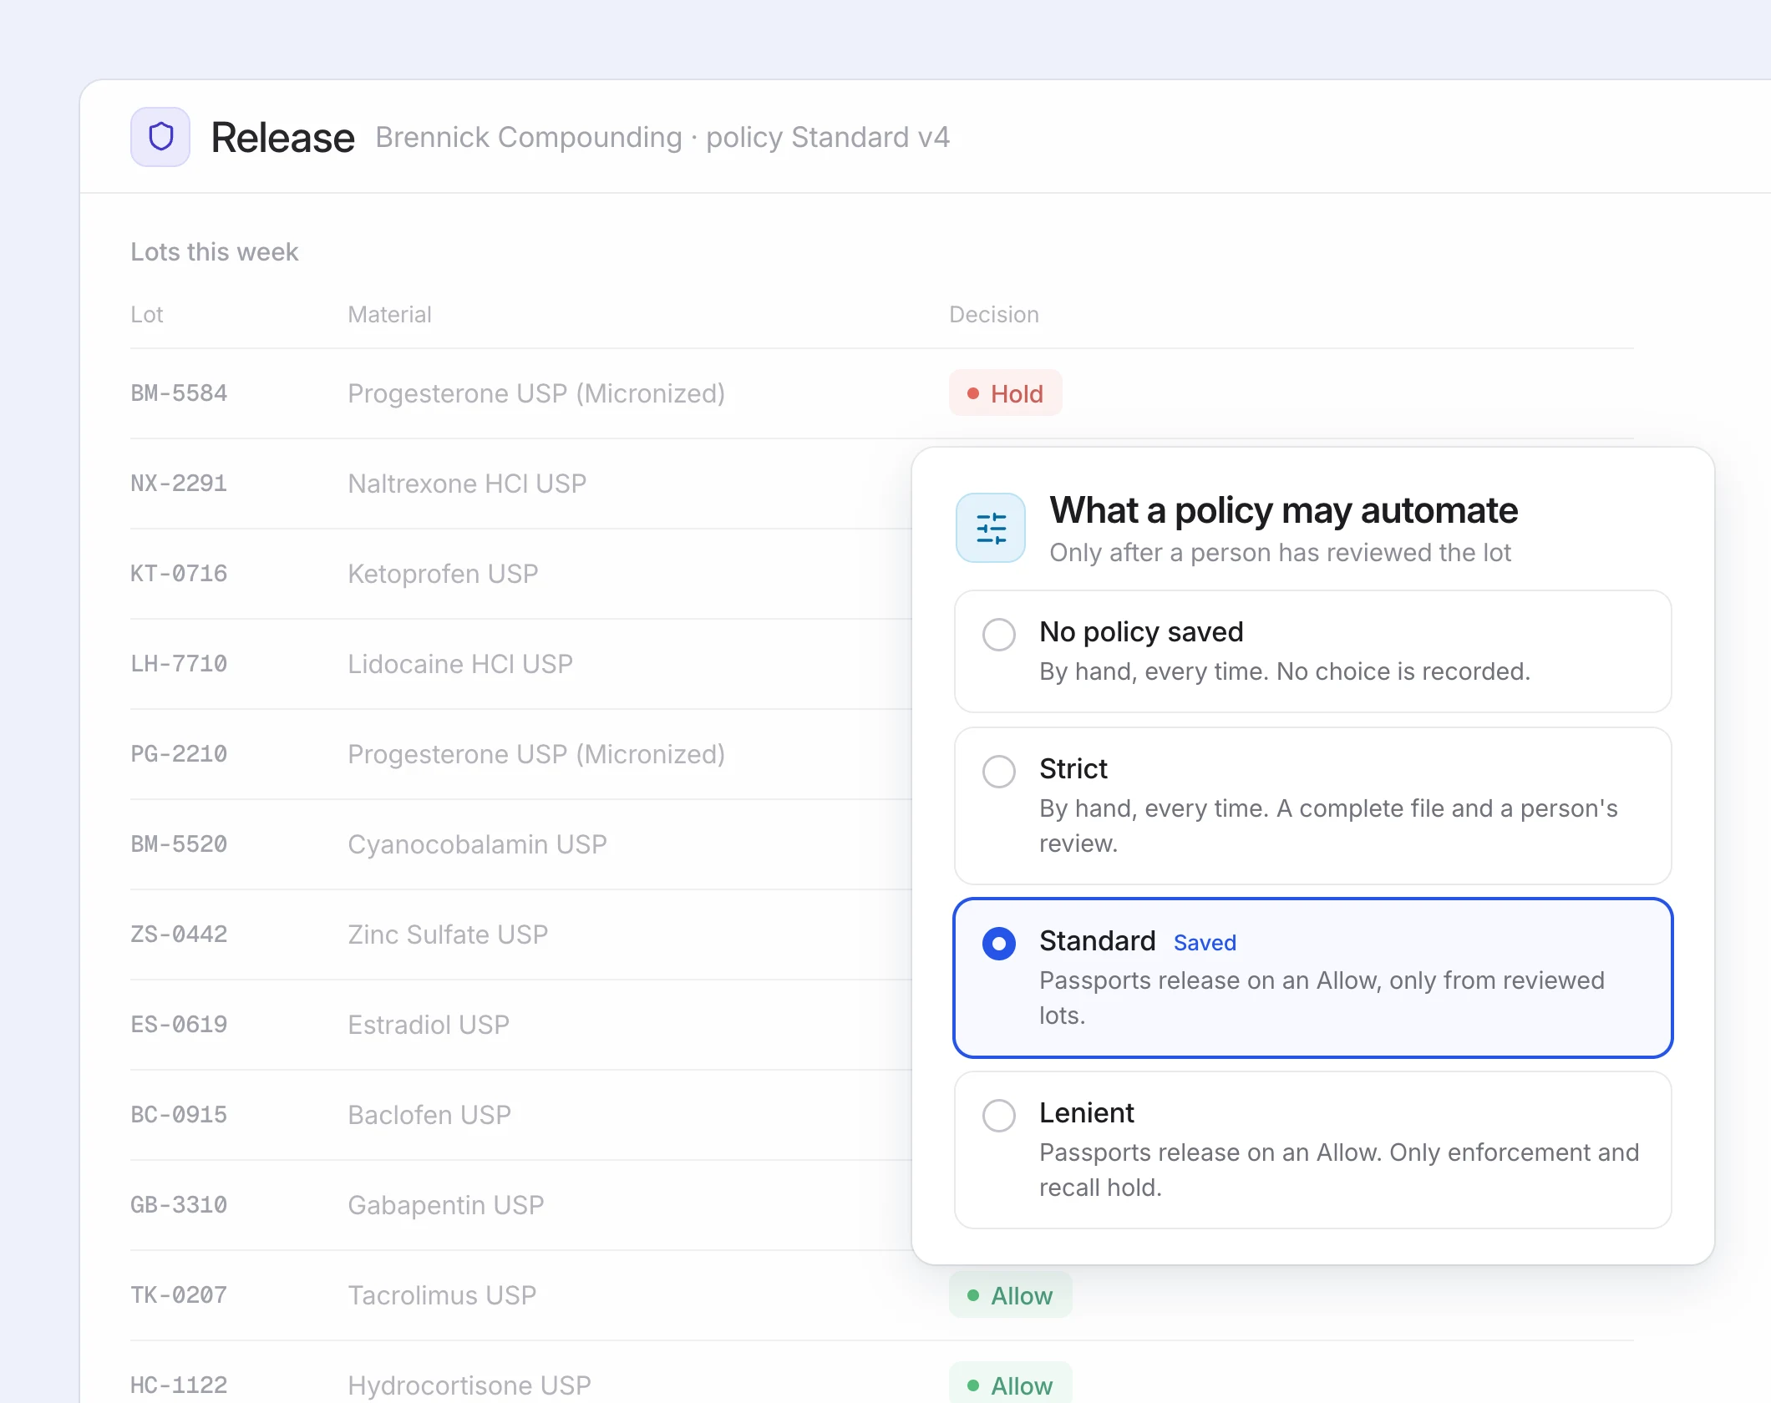The width and height of the screenshot is (1771, 1403).
Task: Click Tacrolimus USP material
Action: 443,1295
